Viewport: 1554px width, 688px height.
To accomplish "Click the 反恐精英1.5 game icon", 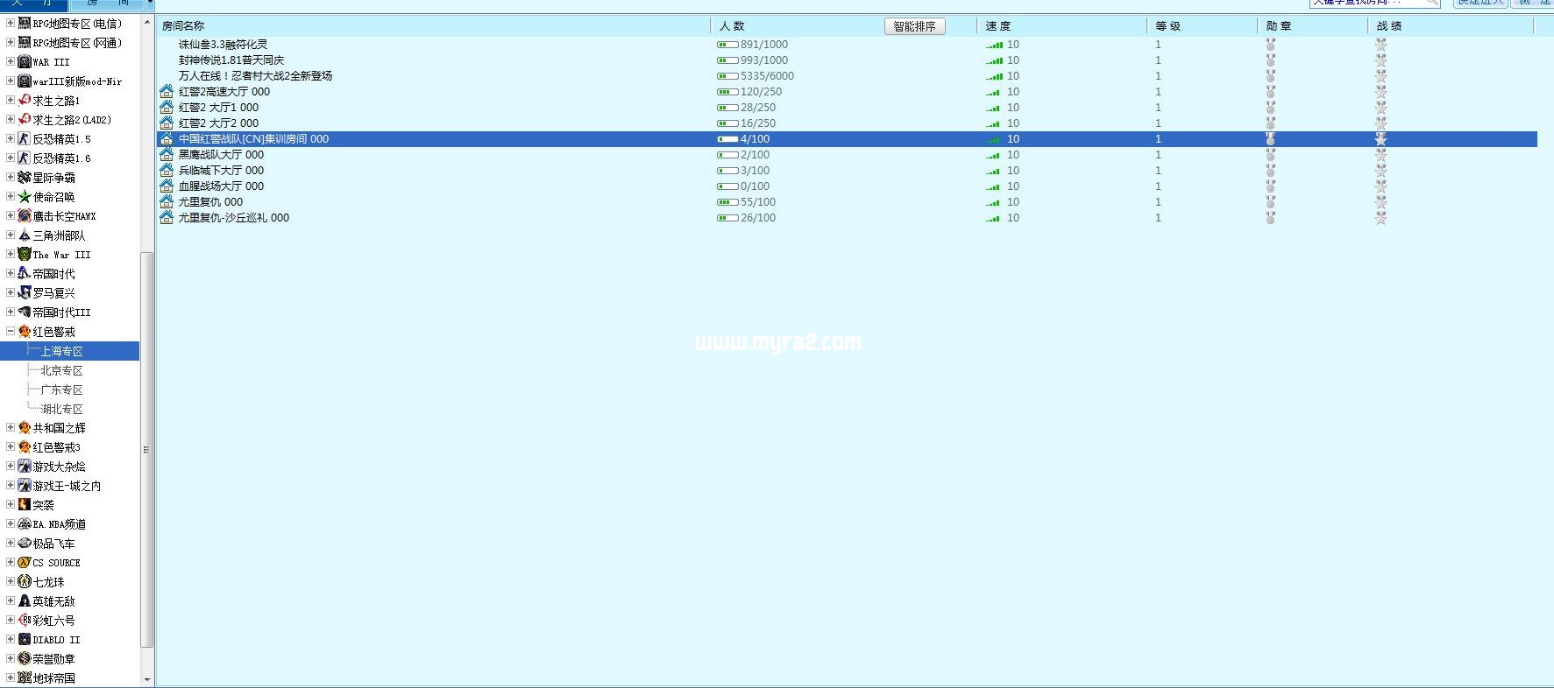I will (x=25, y=139).
